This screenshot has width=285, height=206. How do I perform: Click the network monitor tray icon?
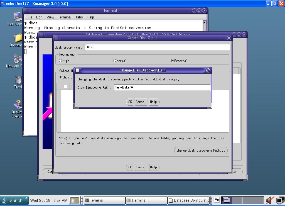280,200
